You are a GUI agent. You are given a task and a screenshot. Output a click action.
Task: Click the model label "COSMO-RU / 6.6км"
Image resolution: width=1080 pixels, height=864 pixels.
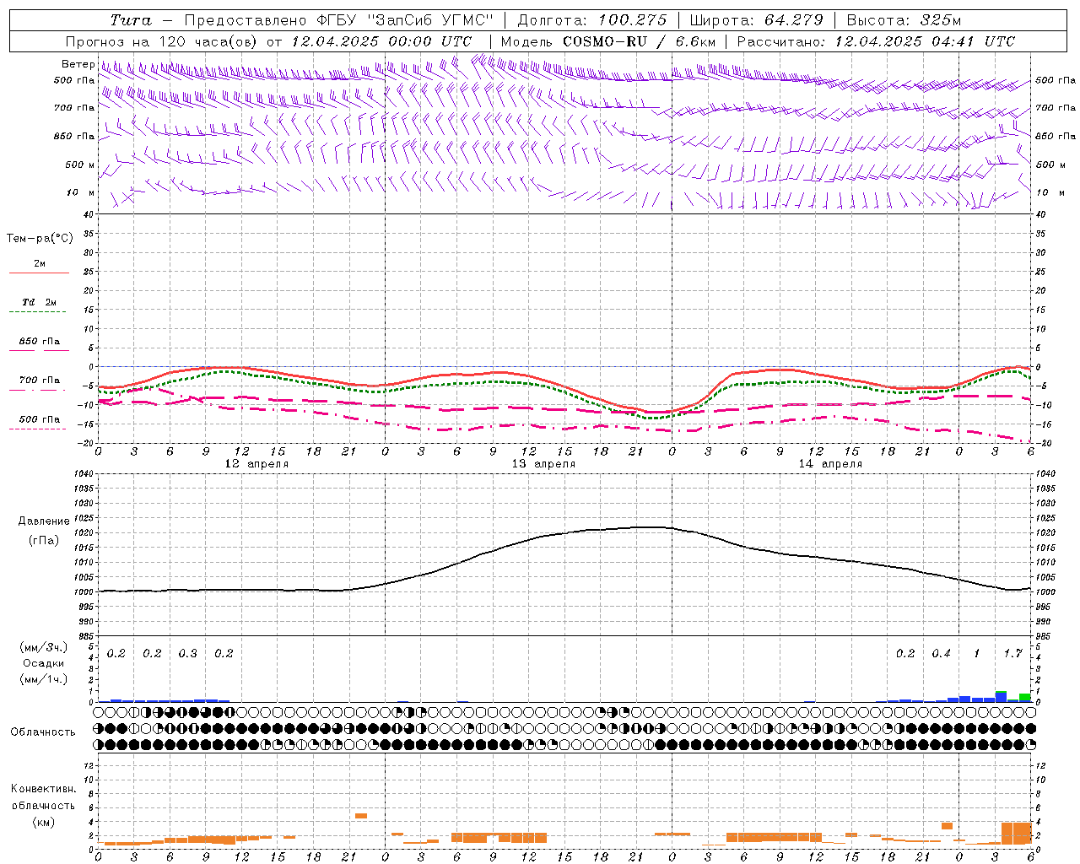click(640, 41)
